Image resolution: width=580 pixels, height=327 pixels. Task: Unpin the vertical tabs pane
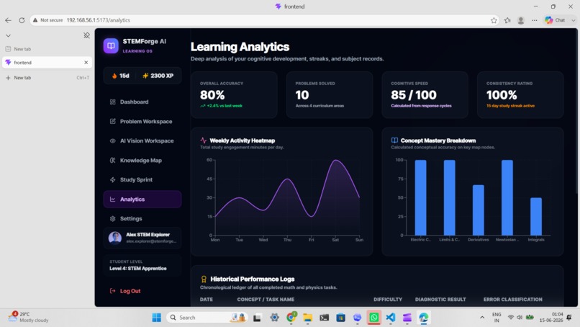coord(86,35)
